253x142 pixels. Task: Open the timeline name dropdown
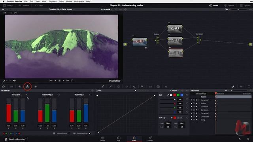coord(61,9)
